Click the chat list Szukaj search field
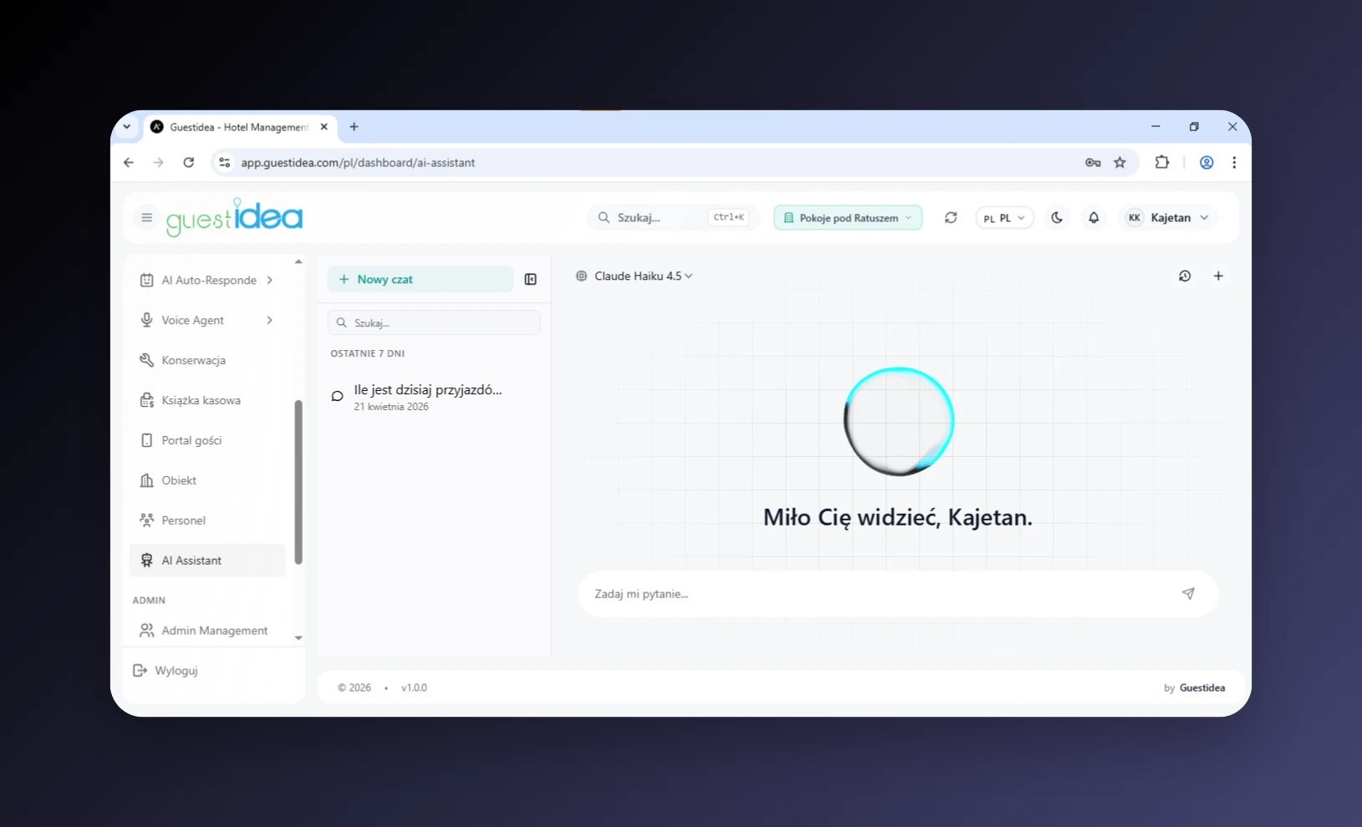This screenshot has width=1362, height=827. tap(434, 323)
